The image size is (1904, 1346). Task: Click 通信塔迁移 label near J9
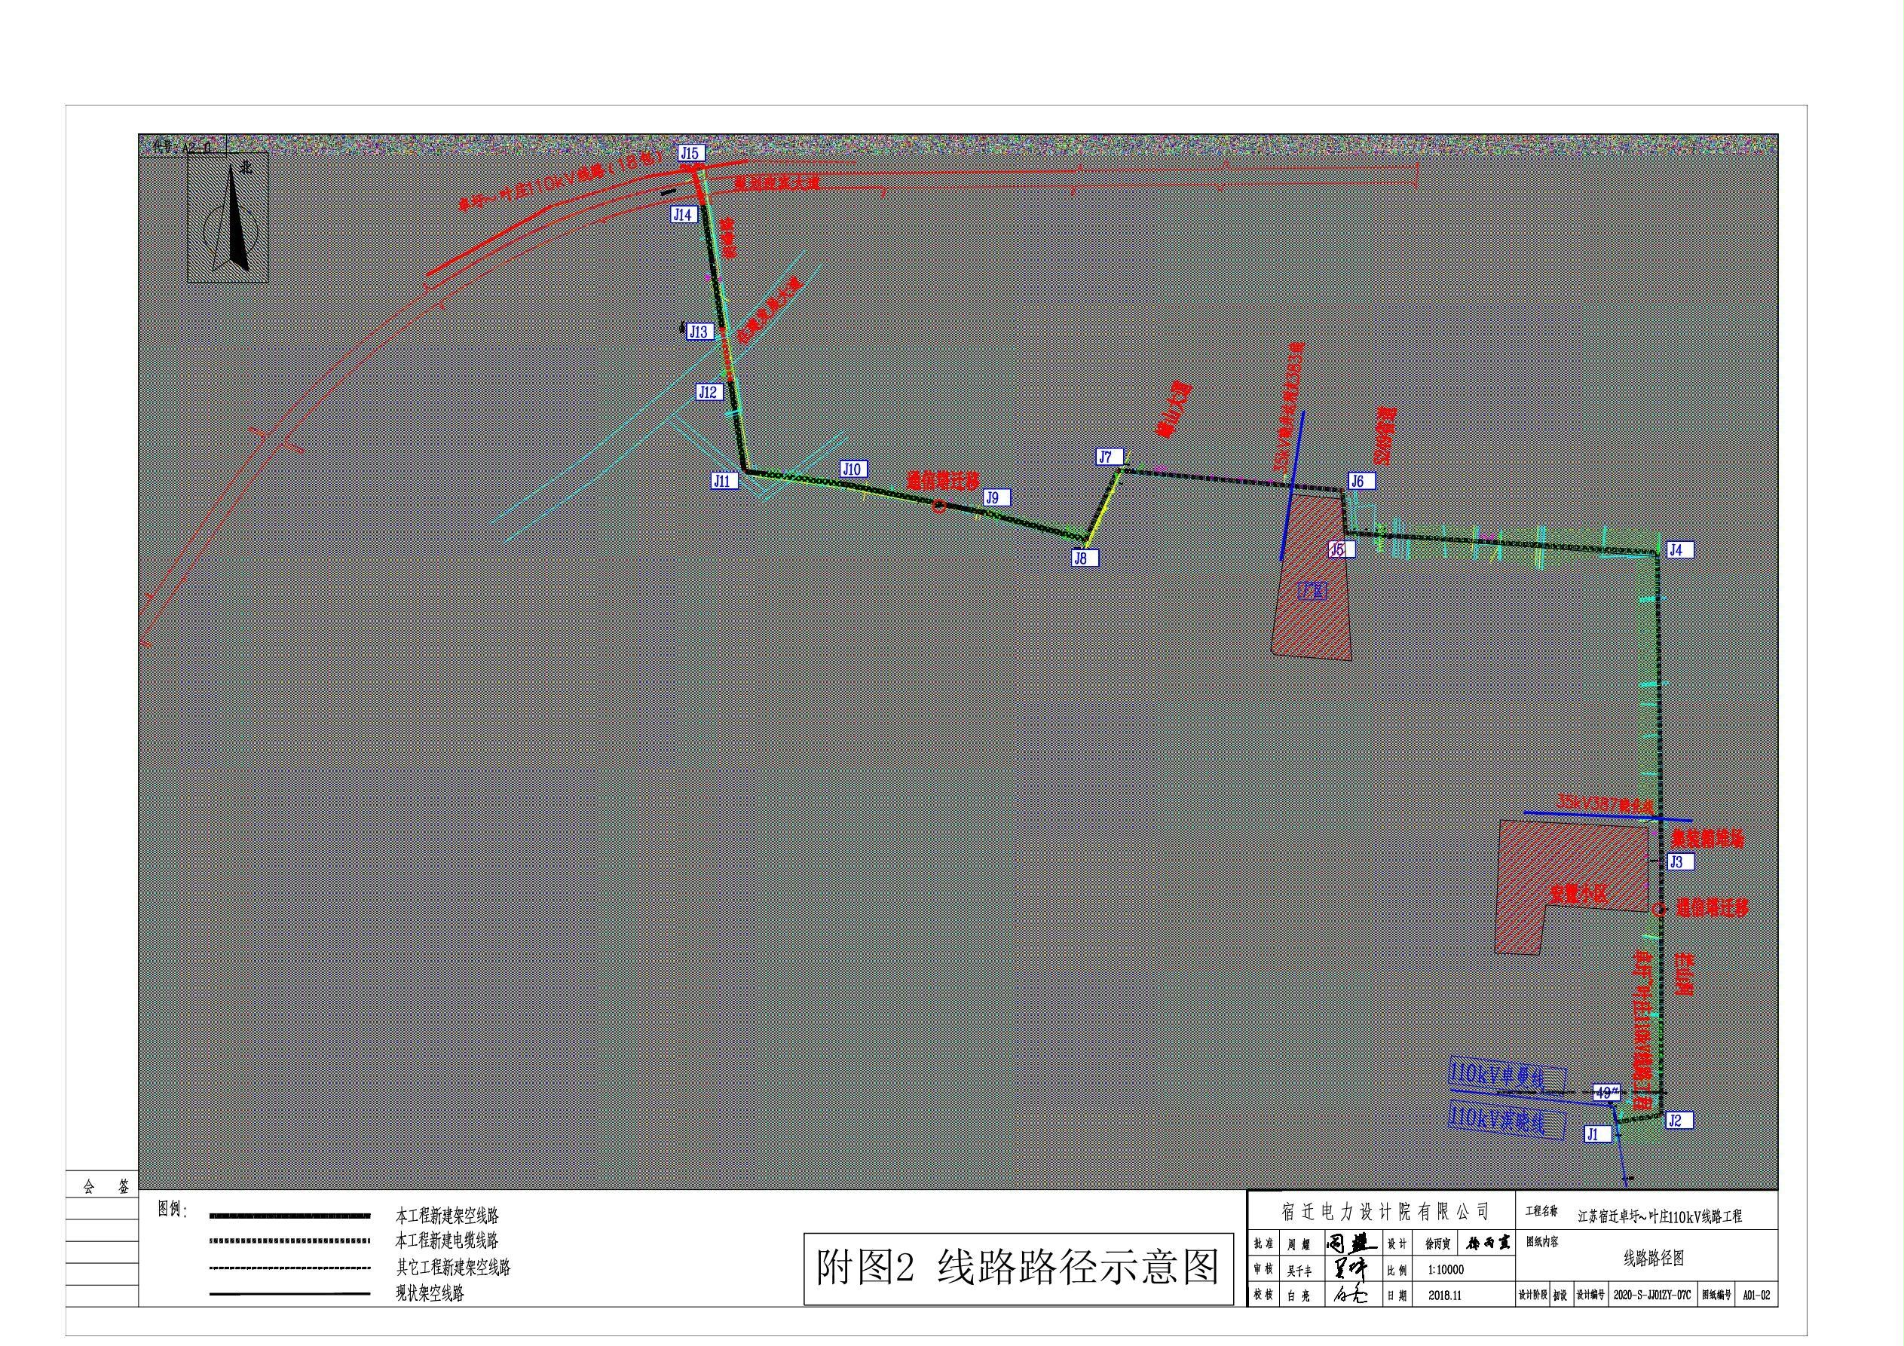[943, 480]
